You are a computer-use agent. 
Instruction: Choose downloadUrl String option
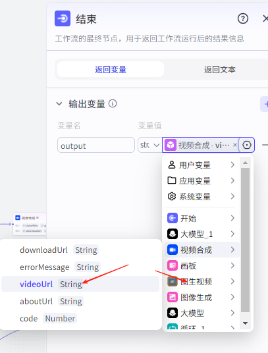click(80, 250)
